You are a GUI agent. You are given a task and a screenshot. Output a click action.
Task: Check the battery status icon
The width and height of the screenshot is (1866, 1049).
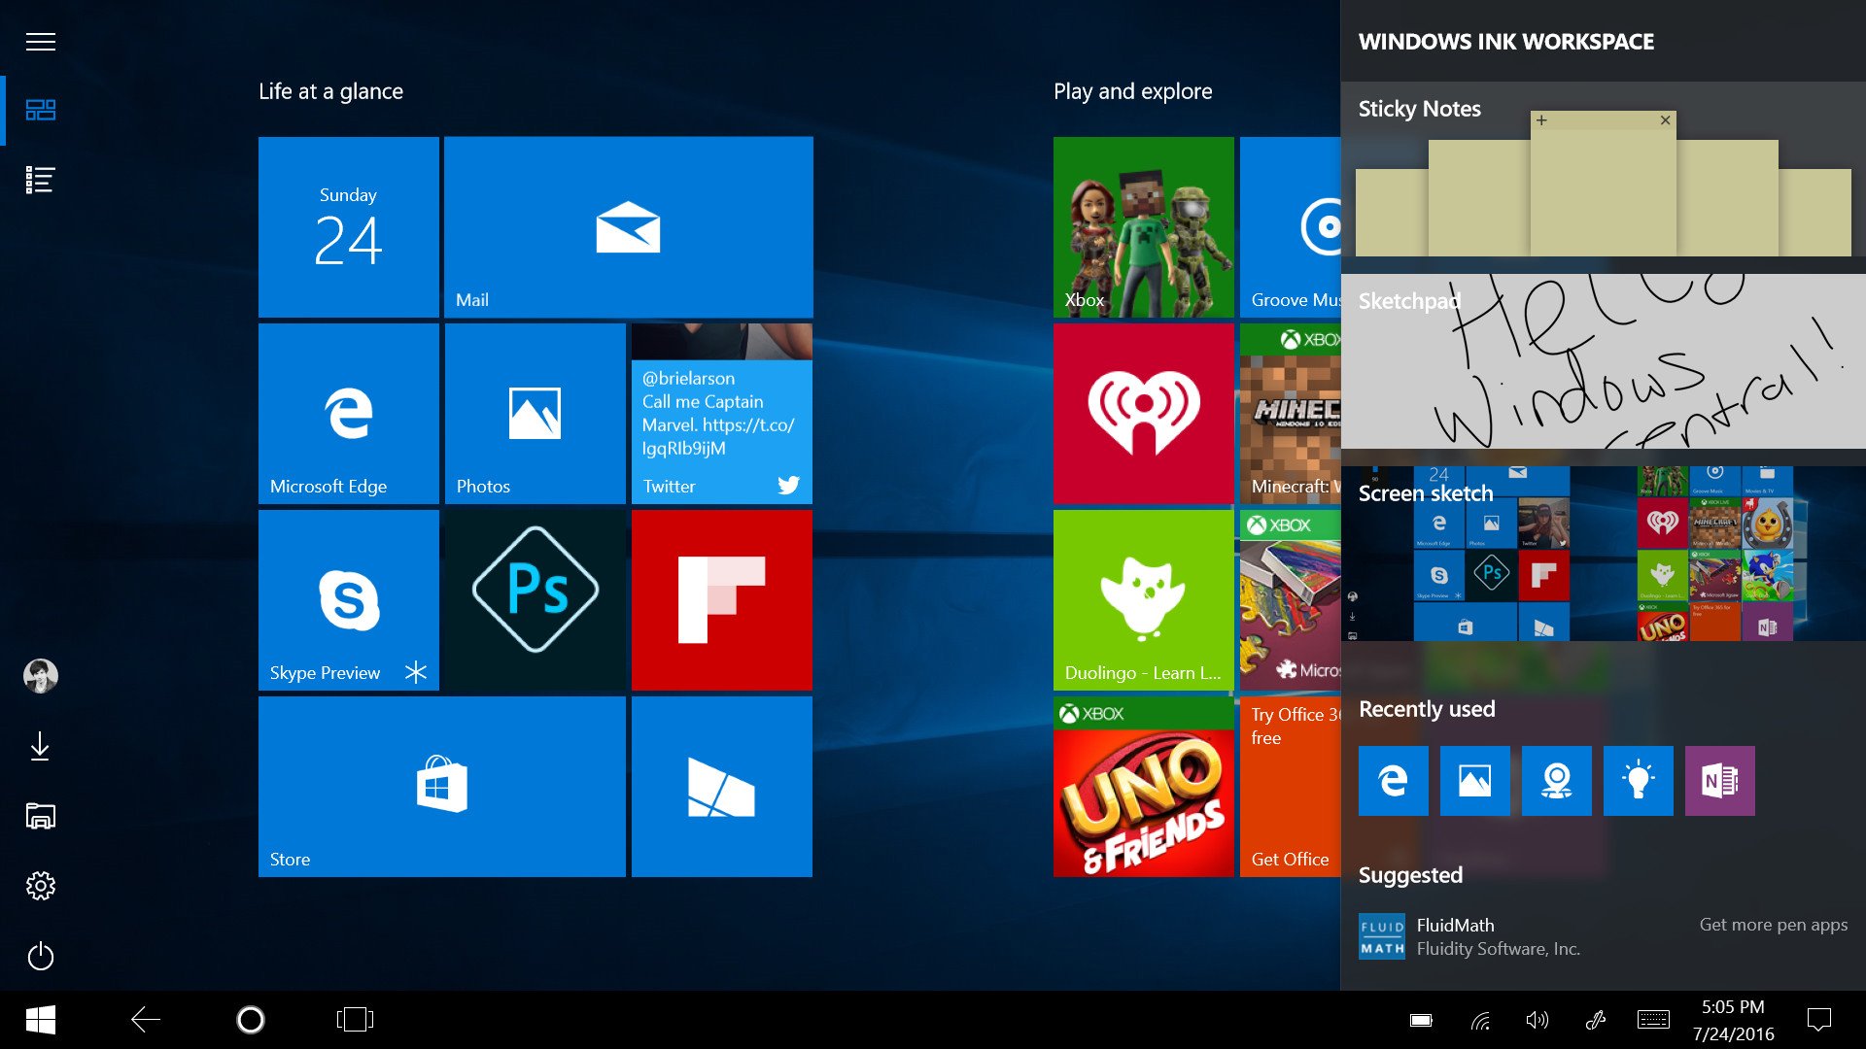(x=1421, y=1020)
